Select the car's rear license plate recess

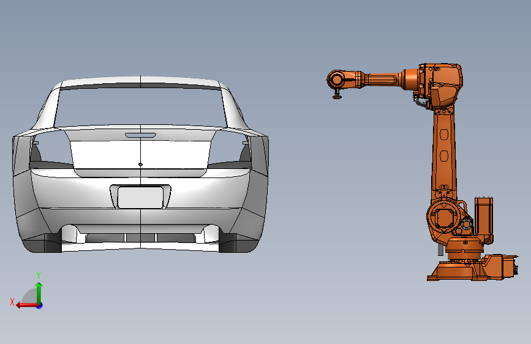click(140, 196)
